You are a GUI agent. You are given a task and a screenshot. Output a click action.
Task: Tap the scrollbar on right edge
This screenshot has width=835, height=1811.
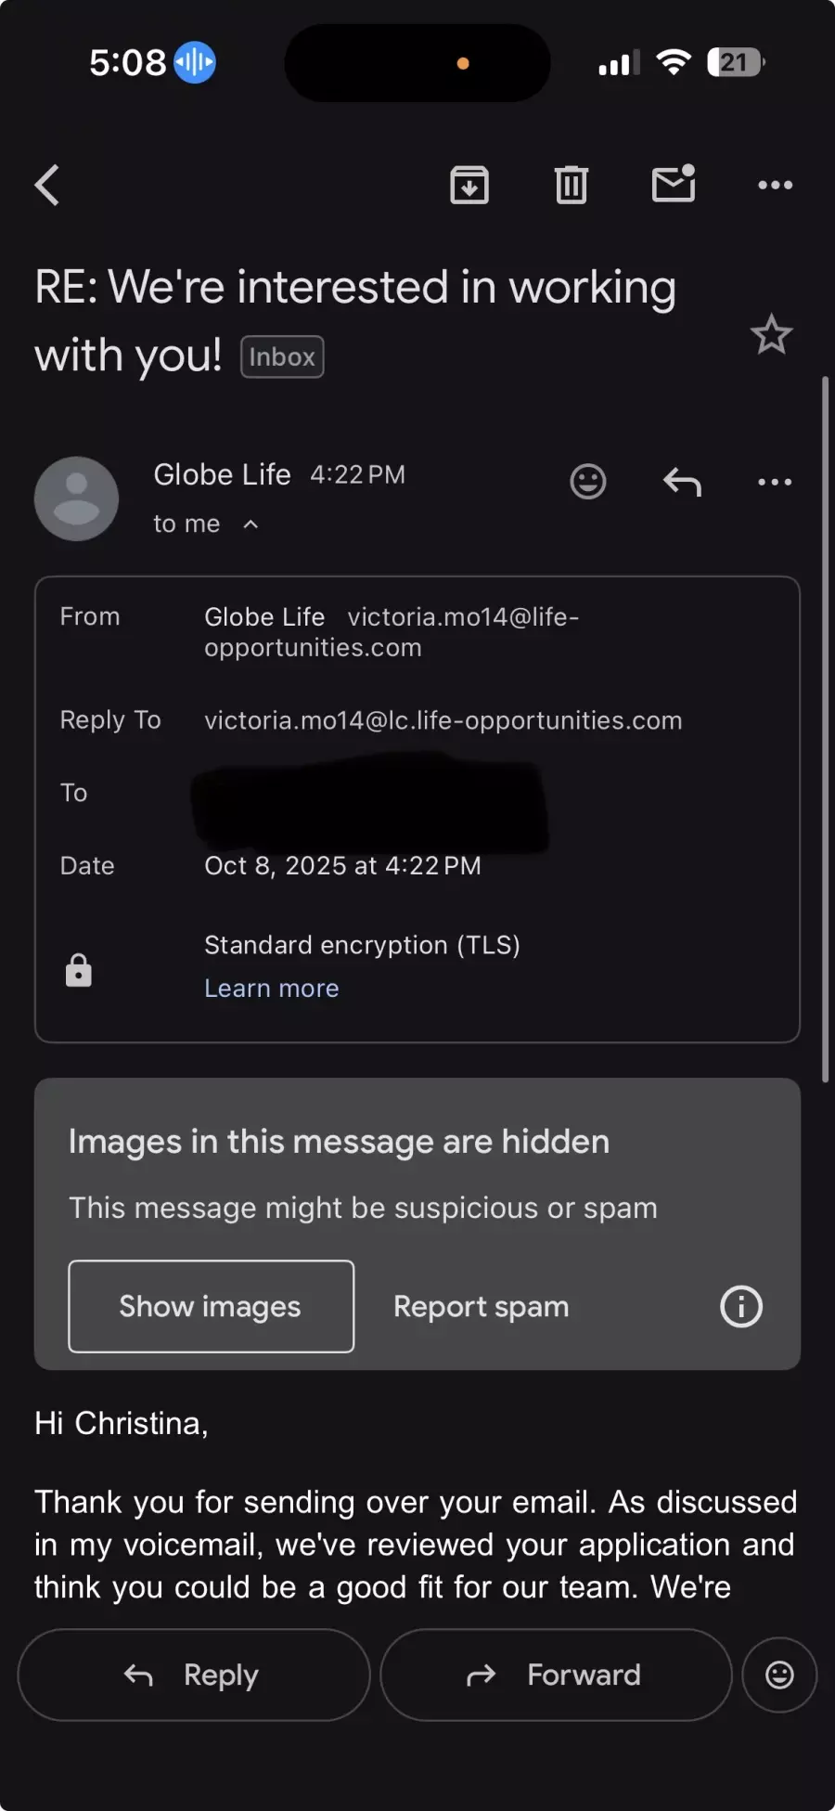click(x=824, y=729)
